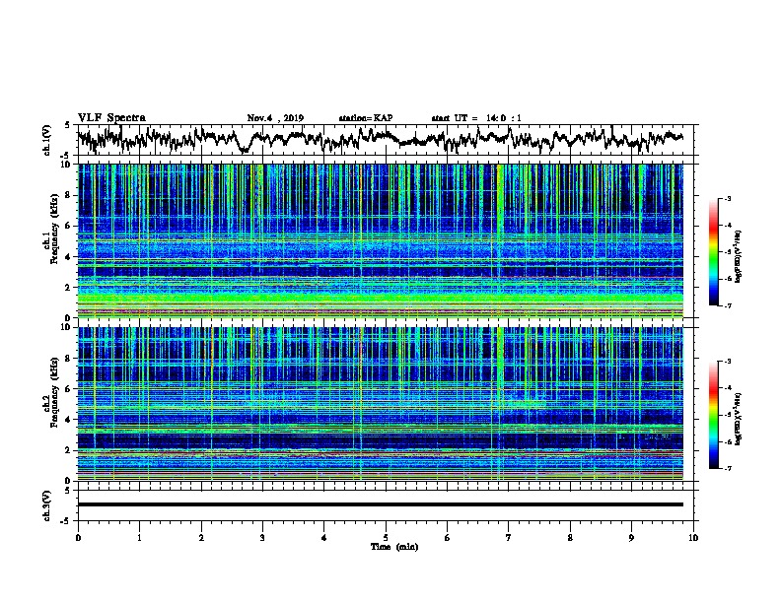781x603 pixels.
Task: Click the flat black ch.3 trace line
Action: pos(381,504)
